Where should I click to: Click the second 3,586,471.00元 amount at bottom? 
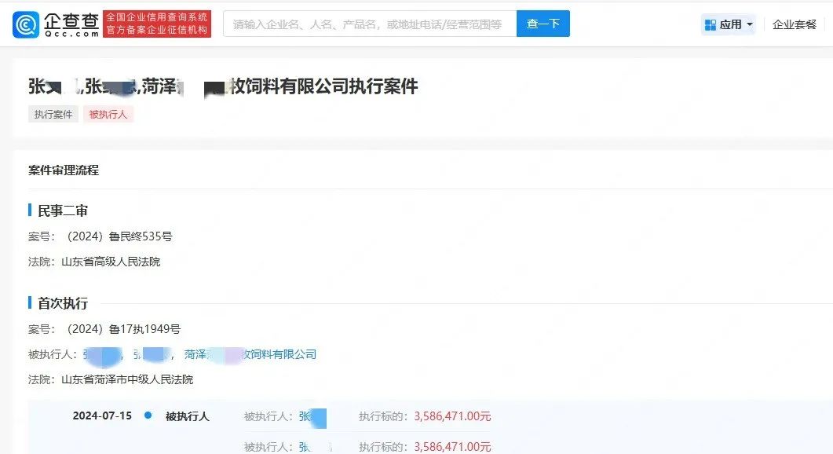click(453, 447)
